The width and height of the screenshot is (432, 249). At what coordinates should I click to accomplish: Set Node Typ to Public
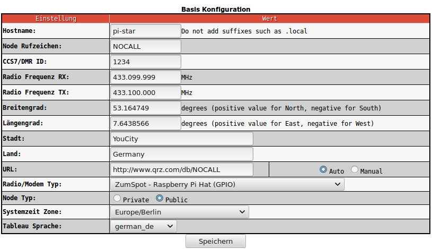(159, 199)
